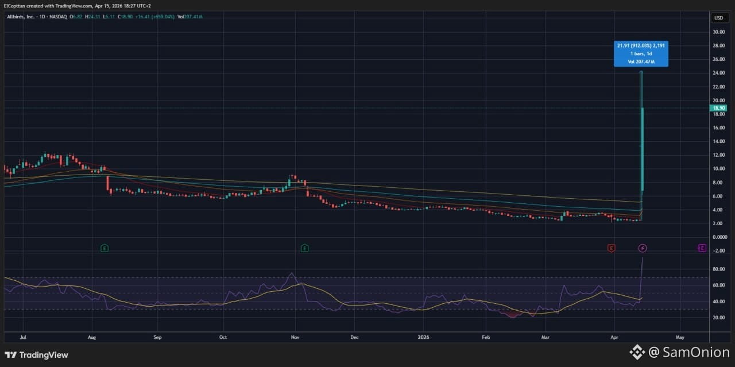Click the Vol 207.41M legend entry
The height and width of the screenshot is (367, 735).
tap(190, 17)
